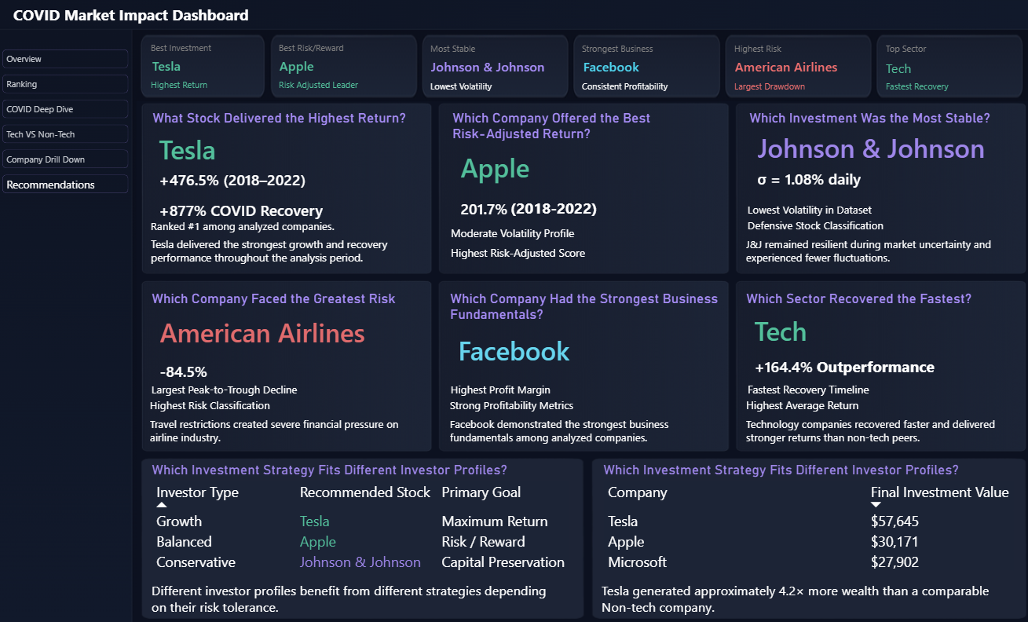Click Johnson & Johnson in Recommended Stock column
1028x622 pixels.
point(360,562)
